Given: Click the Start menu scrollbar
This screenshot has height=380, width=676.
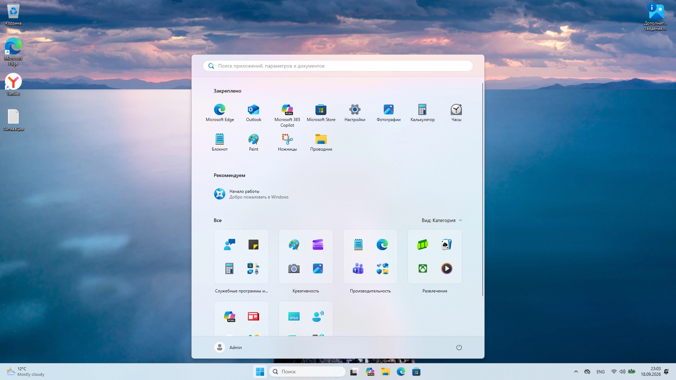Looking at the screenshot, I should [482, 190].
